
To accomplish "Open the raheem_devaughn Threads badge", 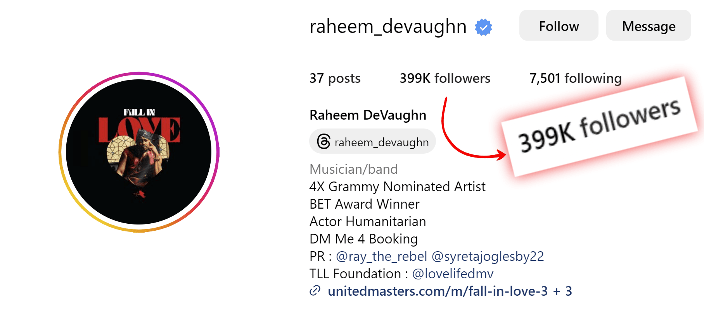I will click(x=372, y=141).
